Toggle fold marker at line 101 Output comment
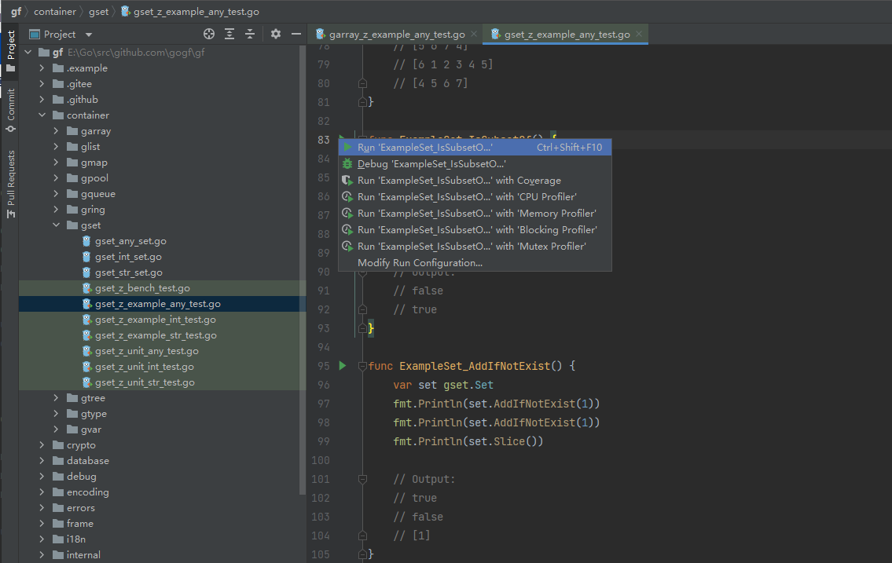 362,479
